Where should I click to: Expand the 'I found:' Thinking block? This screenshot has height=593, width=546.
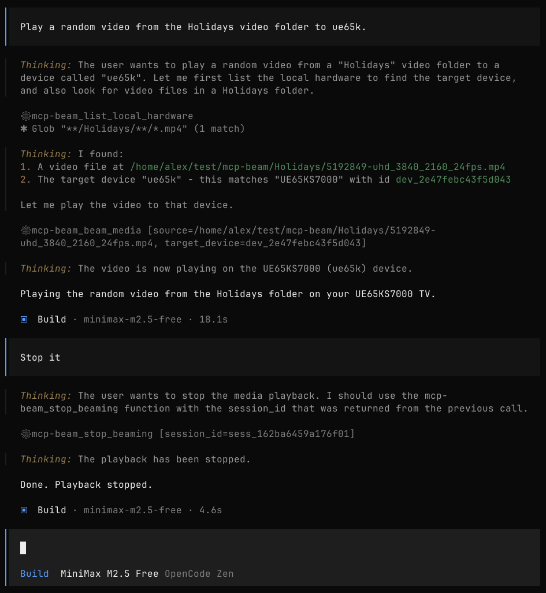click(x=265, y=180)
